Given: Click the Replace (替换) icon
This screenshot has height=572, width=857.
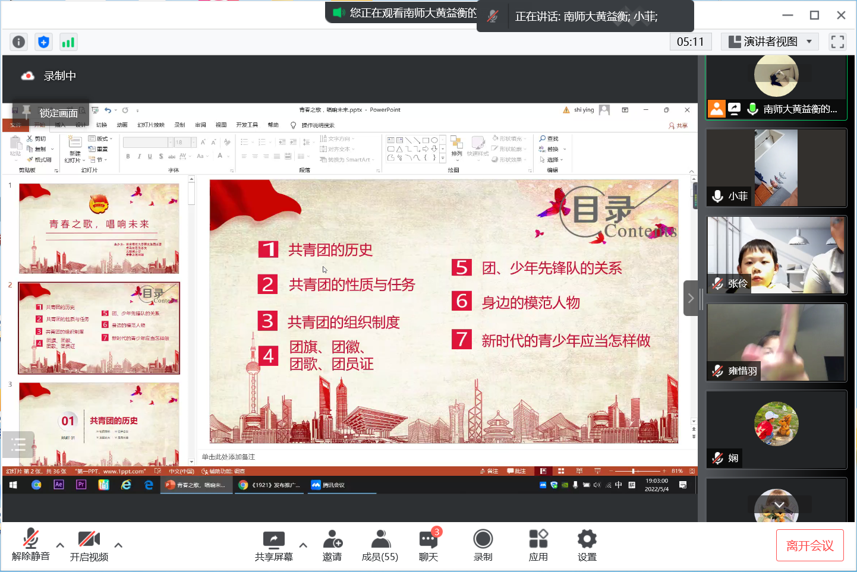Looking at the screenshot, I should point(550,149).
